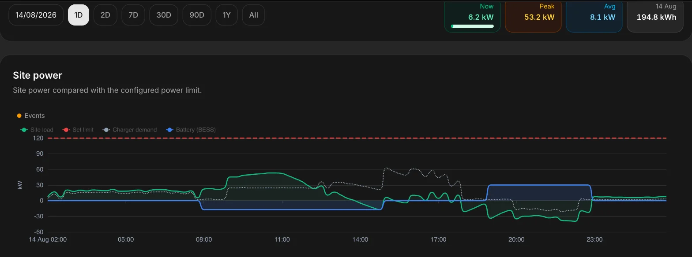Screen dimensions: 692x257
Task: Open the 14/08/2026 date picker
Action: [36, 15]
